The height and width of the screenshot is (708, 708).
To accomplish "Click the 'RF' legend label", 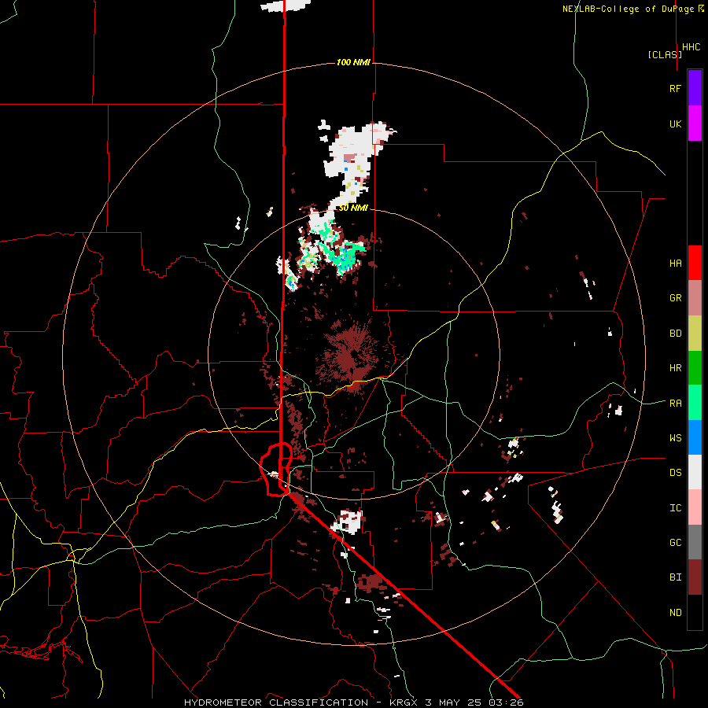I will (x=675, y=88).
